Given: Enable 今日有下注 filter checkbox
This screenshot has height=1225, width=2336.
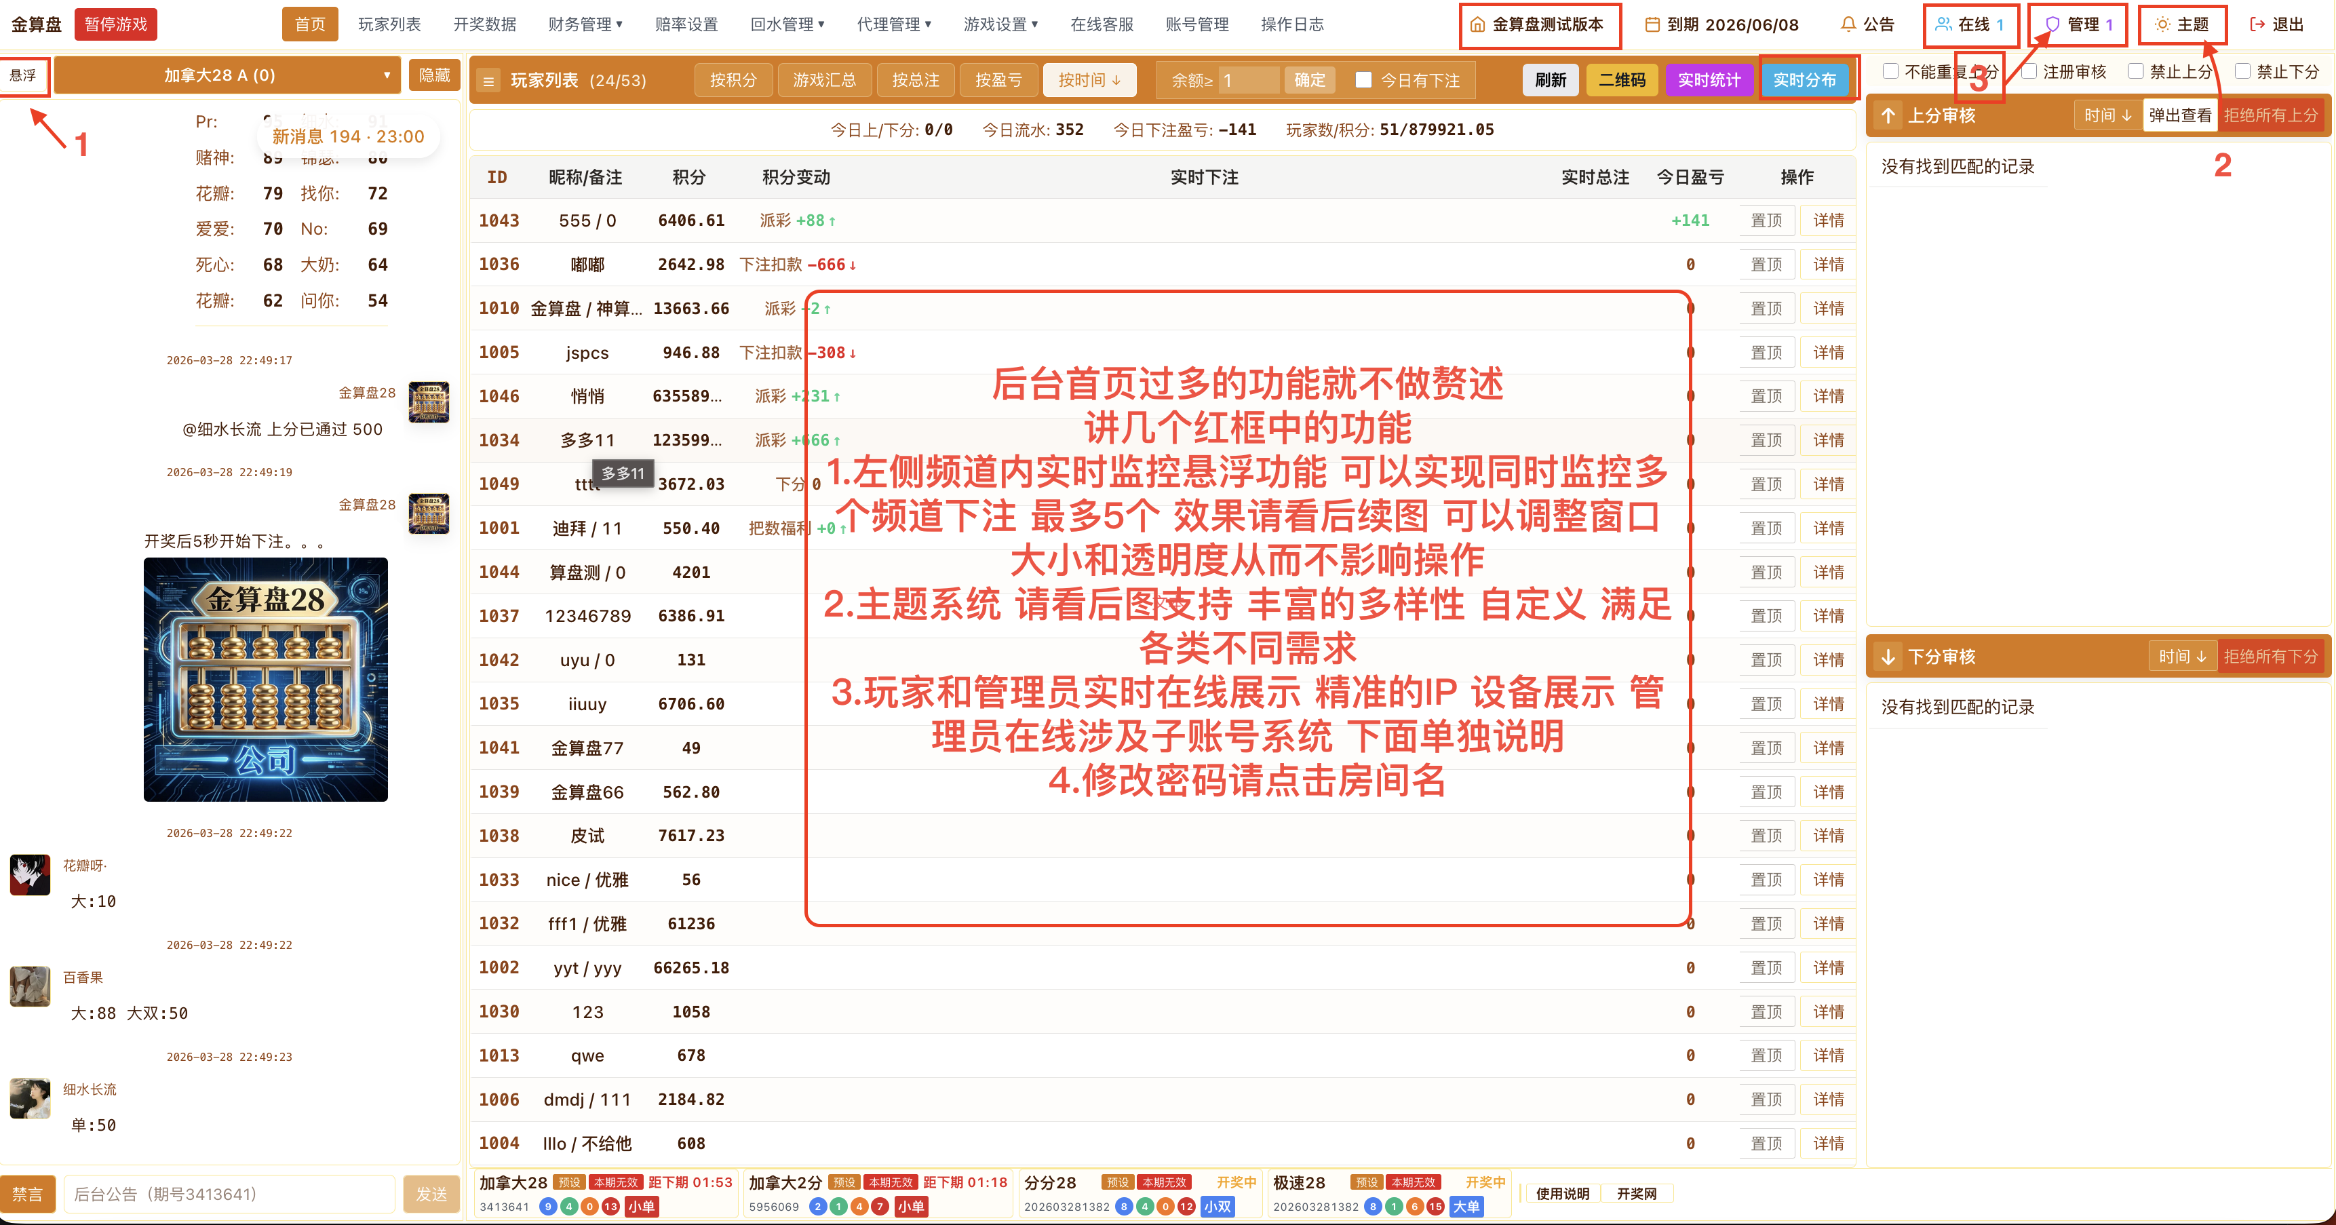Looking at the screenshot, I should pyautogui.click(x=1363, y=80).
